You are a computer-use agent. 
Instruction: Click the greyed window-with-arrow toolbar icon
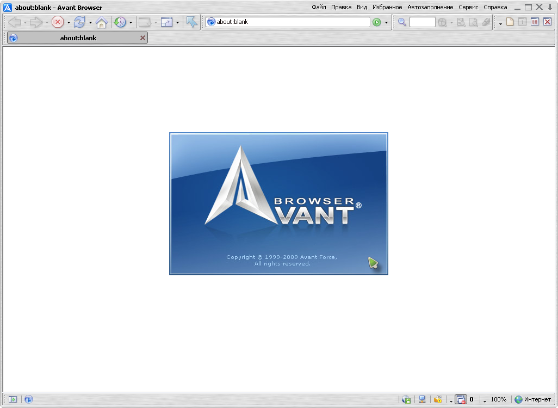[145, 22]
